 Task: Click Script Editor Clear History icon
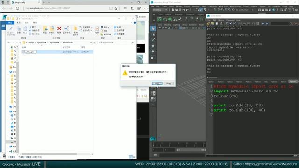(226, 23)
